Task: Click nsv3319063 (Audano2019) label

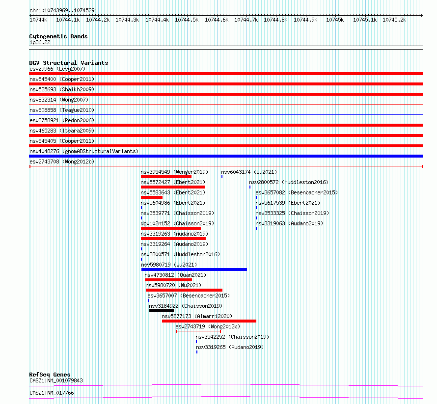Action: click(289, 223)
